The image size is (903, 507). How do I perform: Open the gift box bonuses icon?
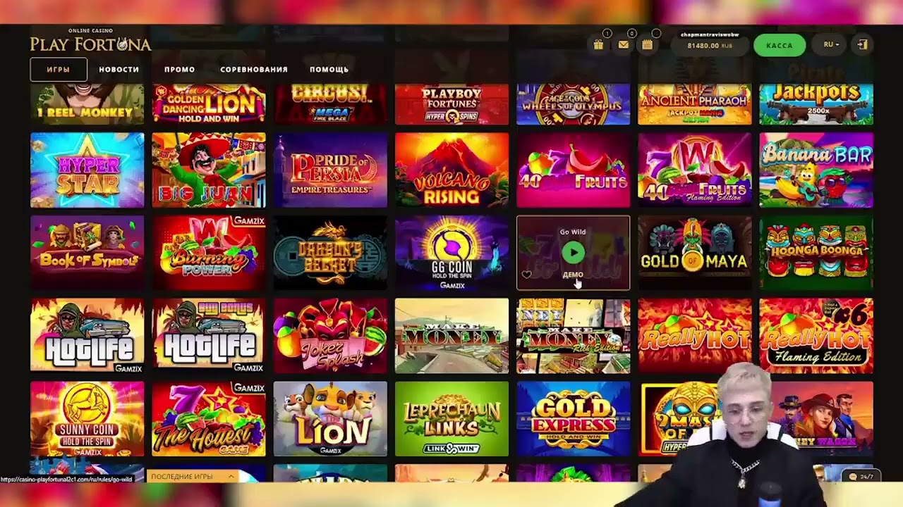(598, 45)
